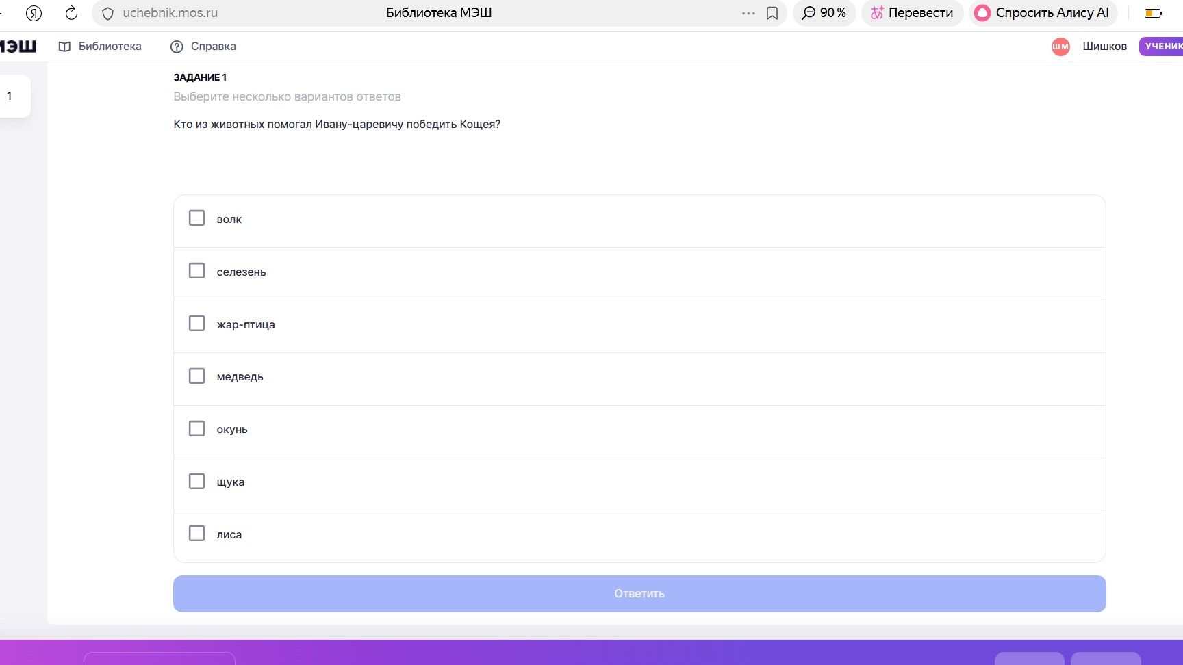Image resolution: width=1183 pixels, height=665 pixels.
Task: Click the site protection shield icon
Action: (x=107, y=13)
